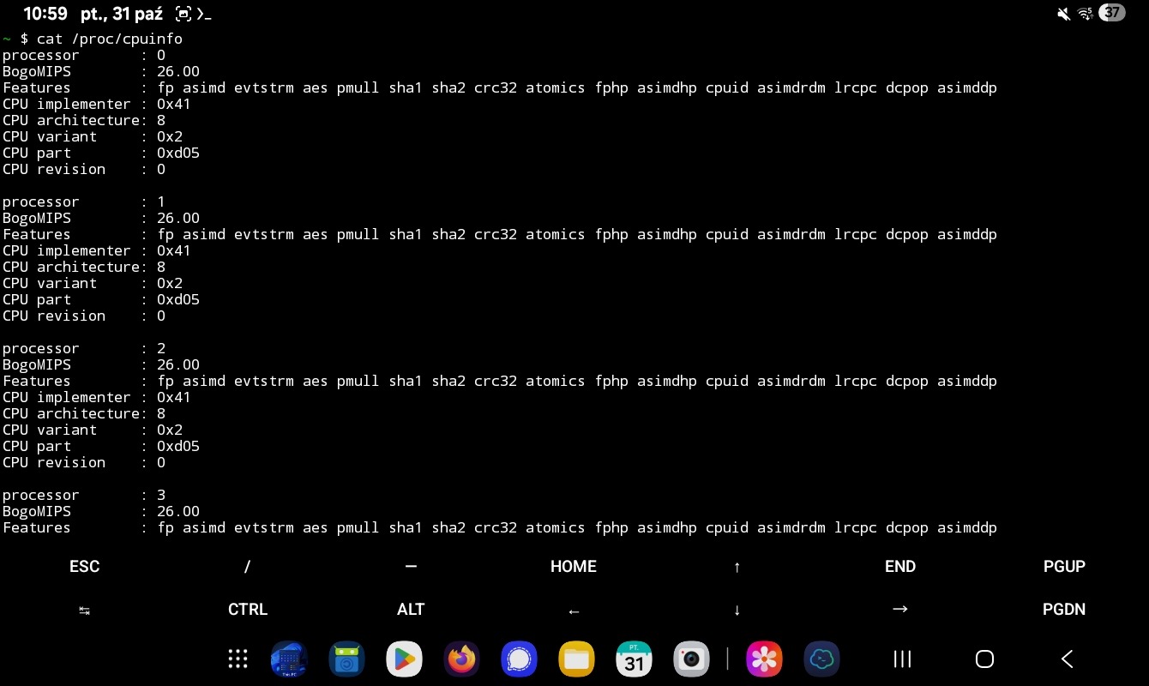Tap the Android back navigation button

click(x=1067, y=659)
